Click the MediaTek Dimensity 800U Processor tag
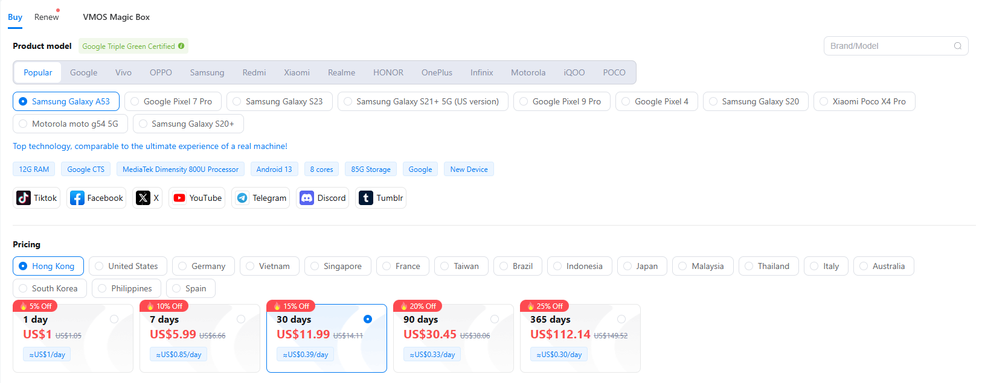982x383 pixels. click(181, 169)
